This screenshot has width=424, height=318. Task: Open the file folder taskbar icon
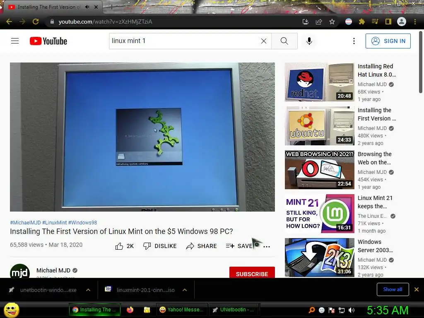(147, 310)
